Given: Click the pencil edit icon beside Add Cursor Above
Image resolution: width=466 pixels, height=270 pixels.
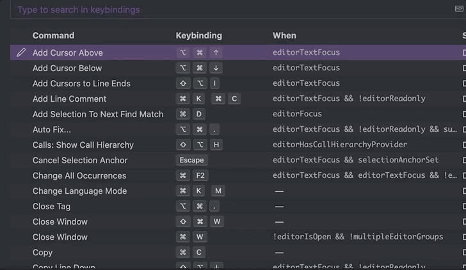Looking at the screenshot, I should point(21,52).
